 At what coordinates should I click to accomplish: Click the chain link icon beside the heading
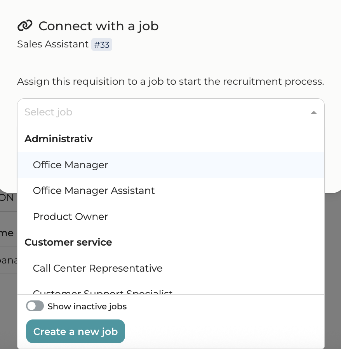(x=25, y=26)
